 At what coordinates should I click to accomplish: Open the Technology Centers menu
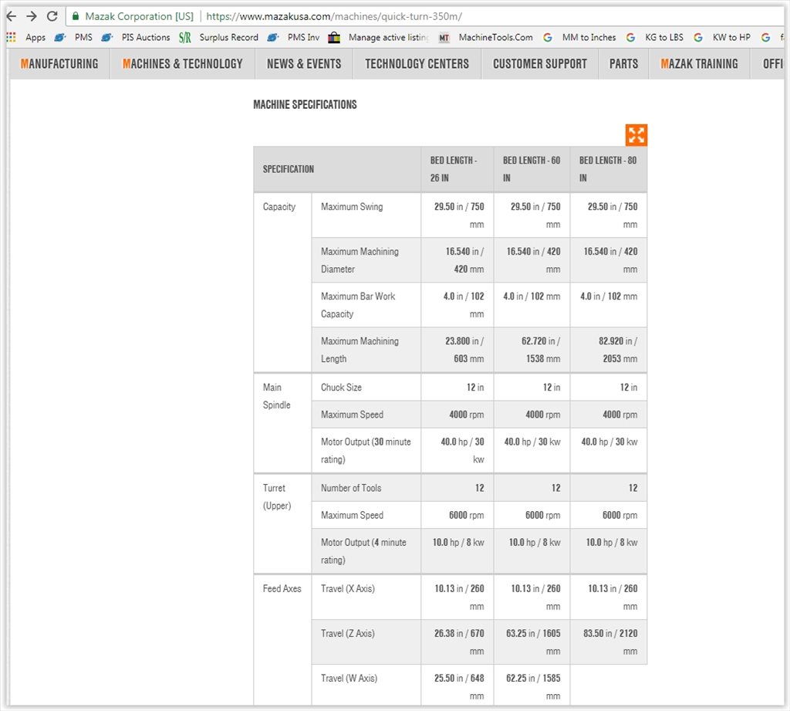[x=417, y=63]
